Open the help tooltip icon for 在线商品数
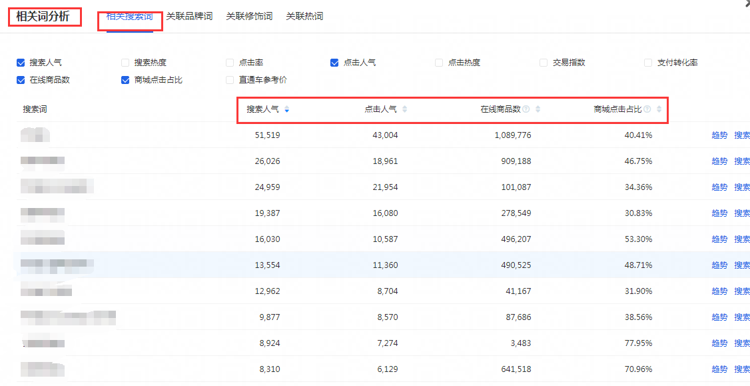Image resolution: width=750 pixels, height=386 pixels. point(526,109)
